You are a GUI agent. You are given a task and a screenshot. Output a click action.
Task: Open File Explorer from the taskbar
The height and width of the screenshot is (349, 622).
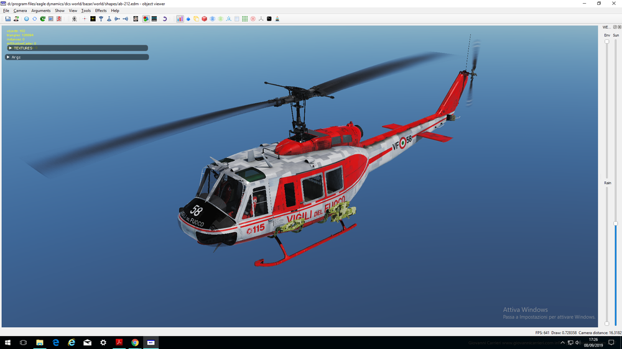[x=40, y=343]
